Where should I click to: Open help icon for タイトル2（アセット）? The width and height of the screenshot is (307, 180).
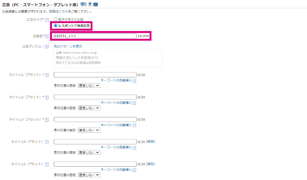pyautogui.click(x=47, y=97)
